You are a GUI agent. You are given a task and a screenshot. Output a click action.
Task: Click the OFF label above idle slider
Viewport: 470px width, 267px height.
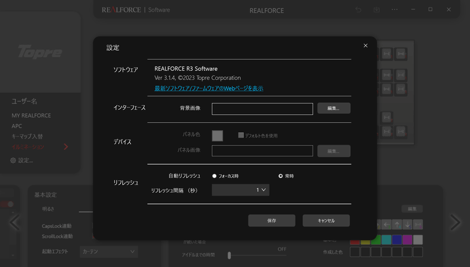[x=282, y=249]
